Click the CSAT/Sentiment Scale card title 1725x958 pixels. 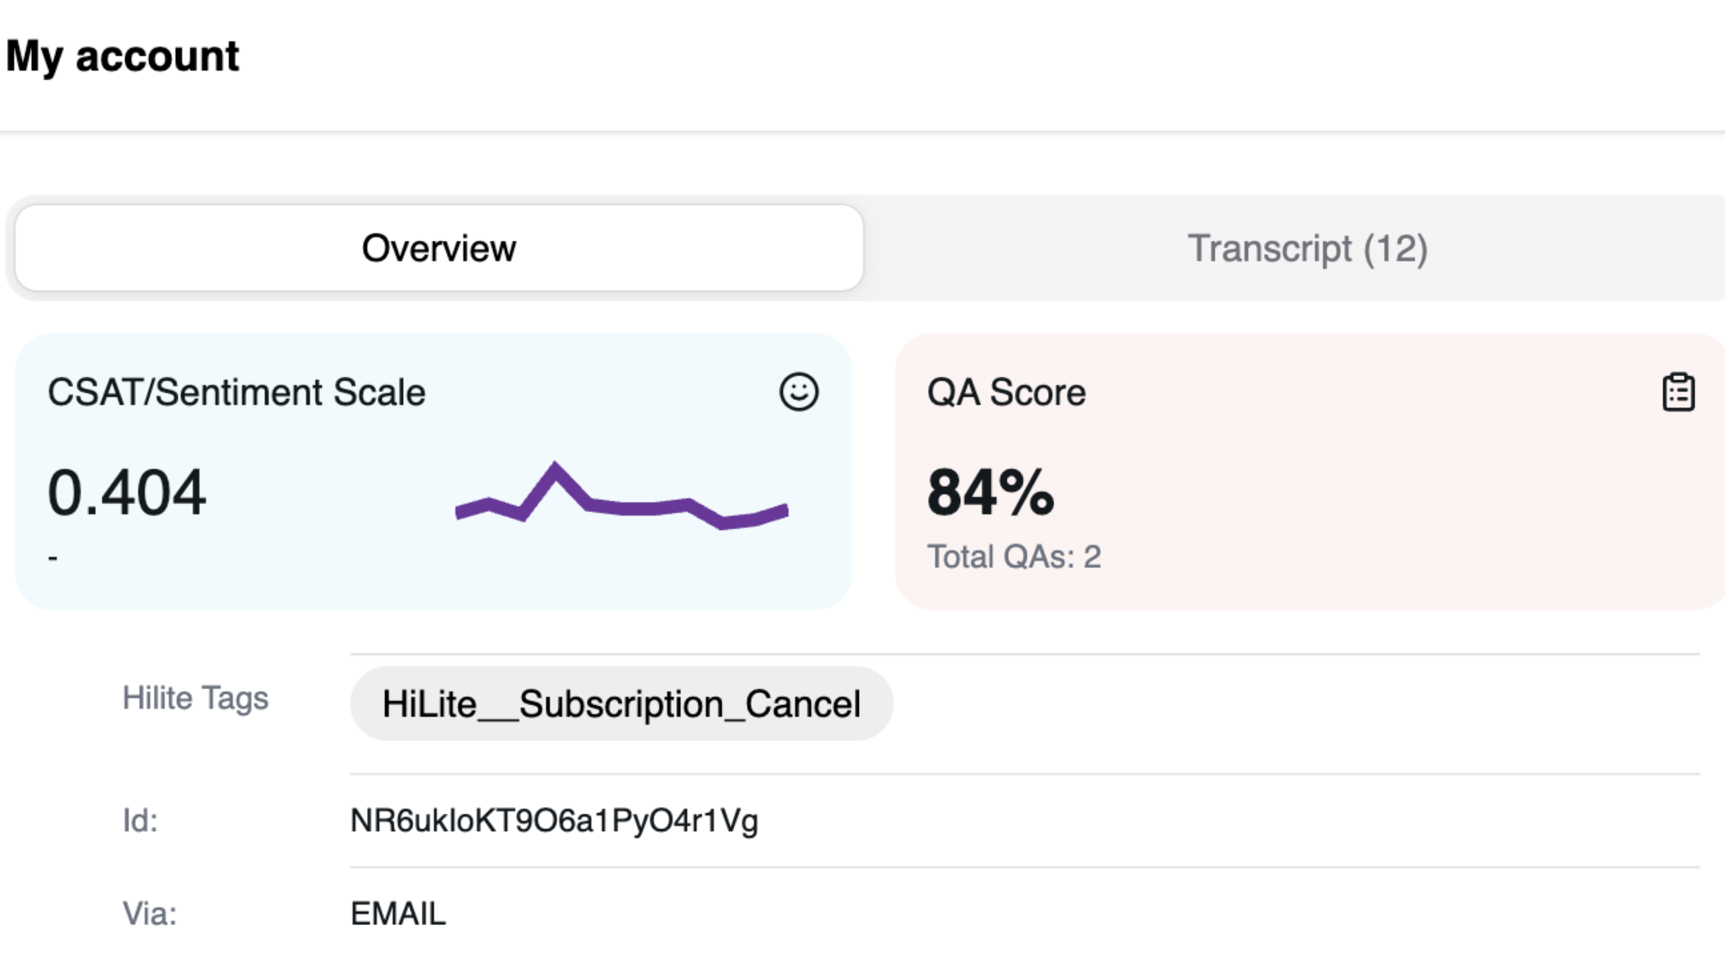(x=237, y=392)
